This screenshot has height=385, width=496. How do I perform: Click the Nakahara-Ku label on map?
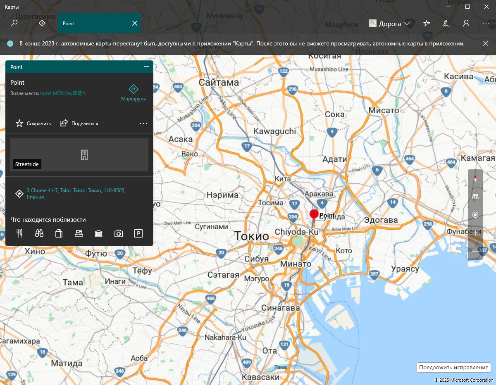226,337
